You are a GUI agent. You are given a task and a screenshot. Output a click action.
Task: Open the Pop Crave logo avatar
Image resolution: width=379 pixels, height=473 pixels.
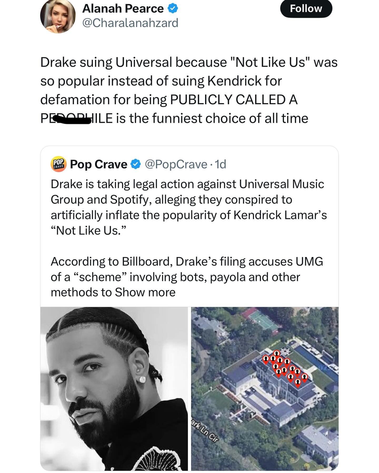tap(58, 164)
